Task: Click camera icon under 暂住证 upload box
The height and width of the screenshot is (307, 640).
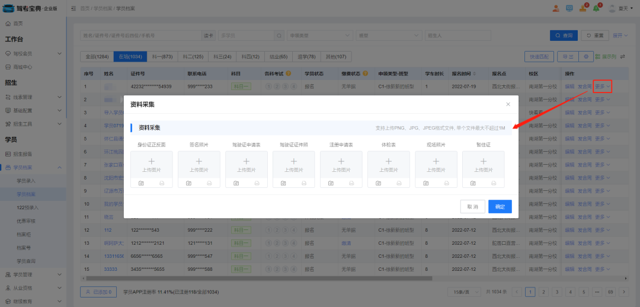Action: pyautogui.click(x=473, y=183)
